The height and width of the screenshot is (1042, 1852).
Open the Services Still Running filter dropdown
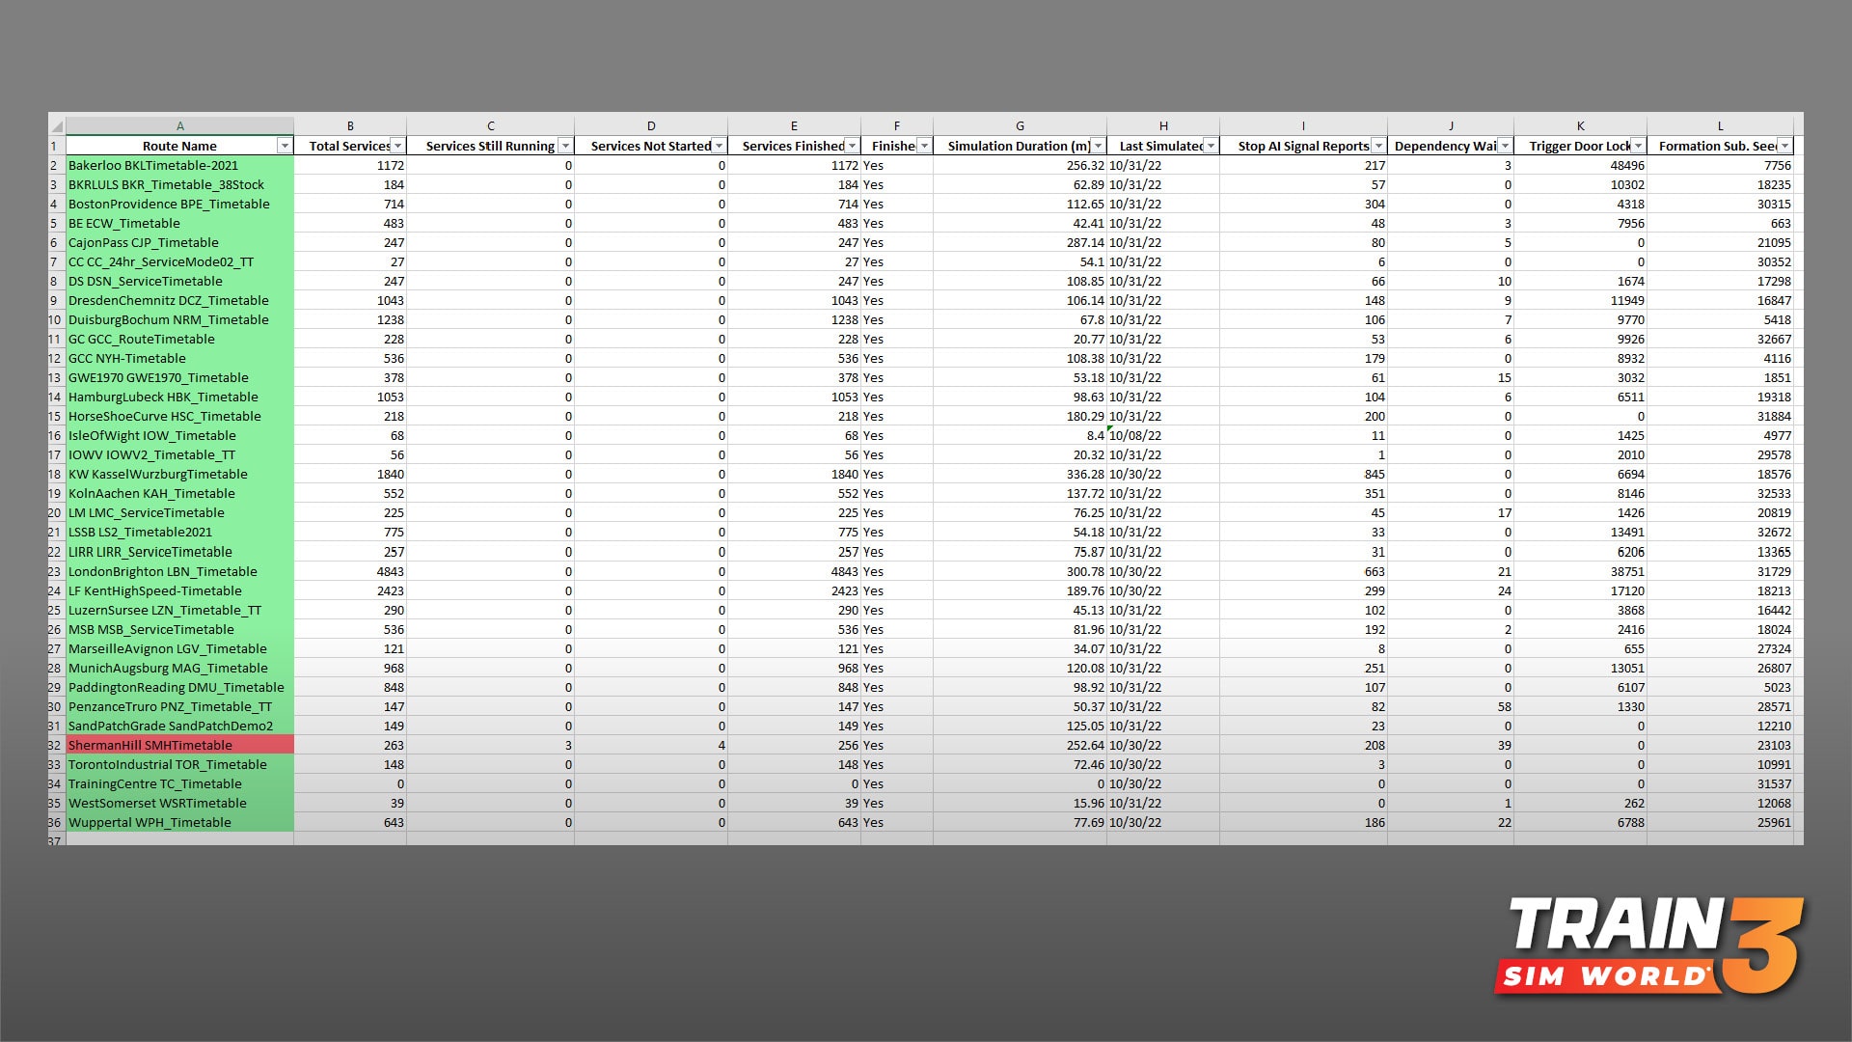[x=565, y=146]
